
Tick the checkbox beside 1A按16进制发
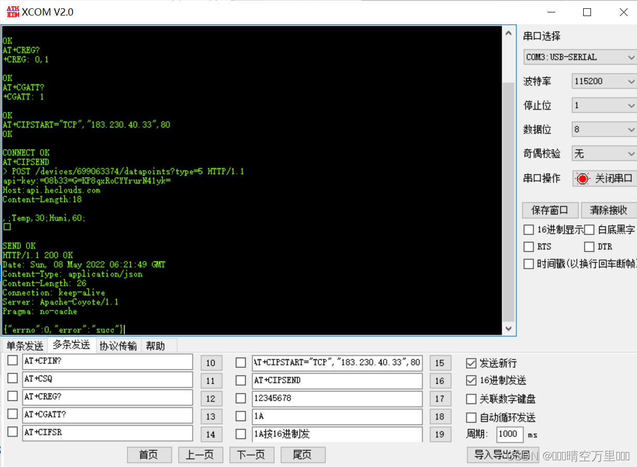[x=241, y=434]
